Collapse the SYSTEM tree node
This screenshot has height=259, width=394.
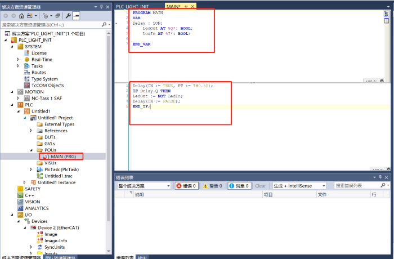point(12,47)
